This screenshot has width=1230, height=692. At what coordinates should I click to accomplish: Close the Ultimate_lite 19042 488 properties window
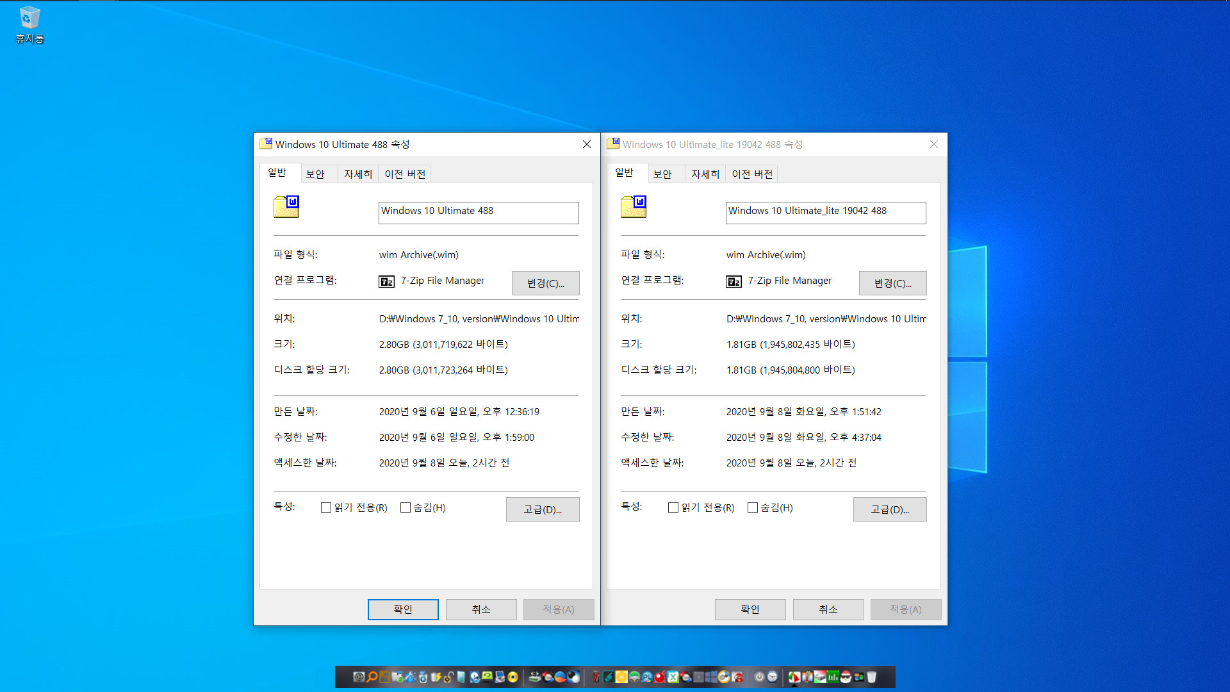click(x=934, y=144)
